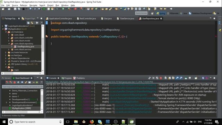Click Collapse All in Package Explorer toolbar
222x125 pixels.
point(28,23)
